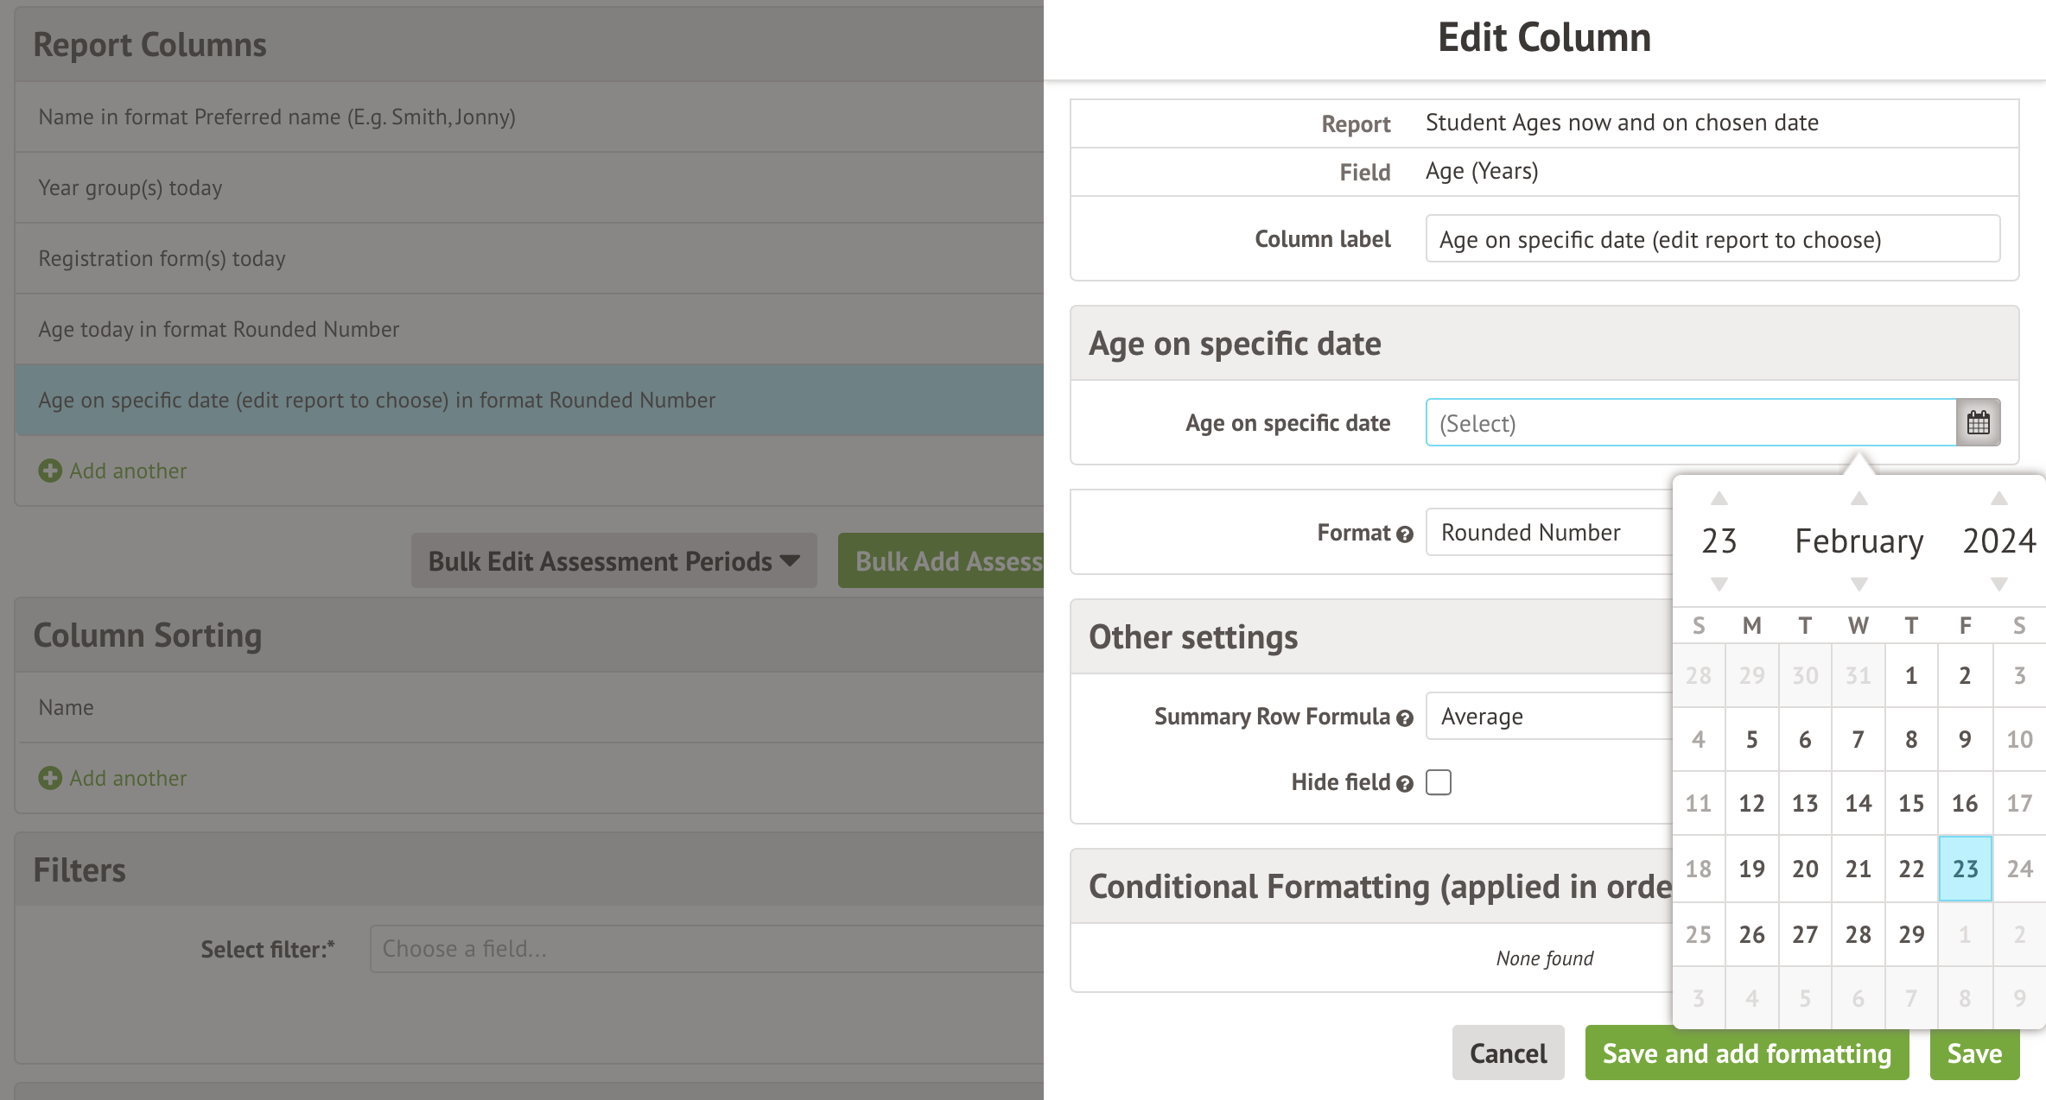
Task: Go to next month with up arrow
Action: tap(1859, 499)
